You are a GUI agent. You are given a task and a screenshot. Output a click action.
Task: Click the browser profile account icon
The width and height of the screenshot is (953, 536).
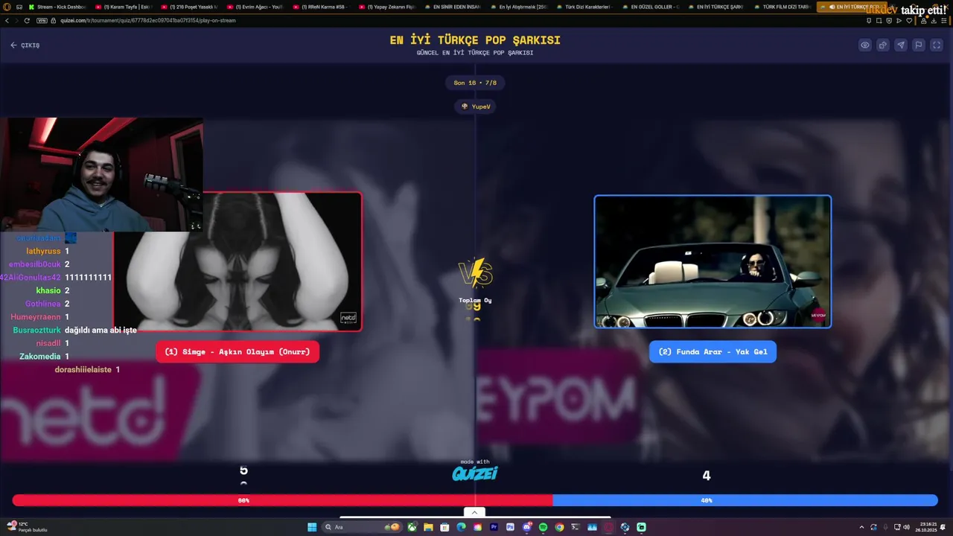coord(923,21)
